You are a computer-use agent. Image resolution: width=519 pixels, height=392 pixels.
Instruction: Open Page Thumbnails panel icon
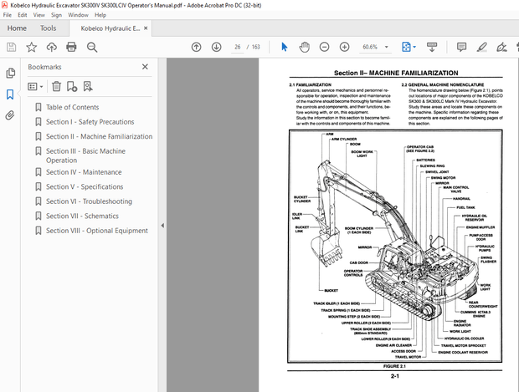tap(10, 73)
